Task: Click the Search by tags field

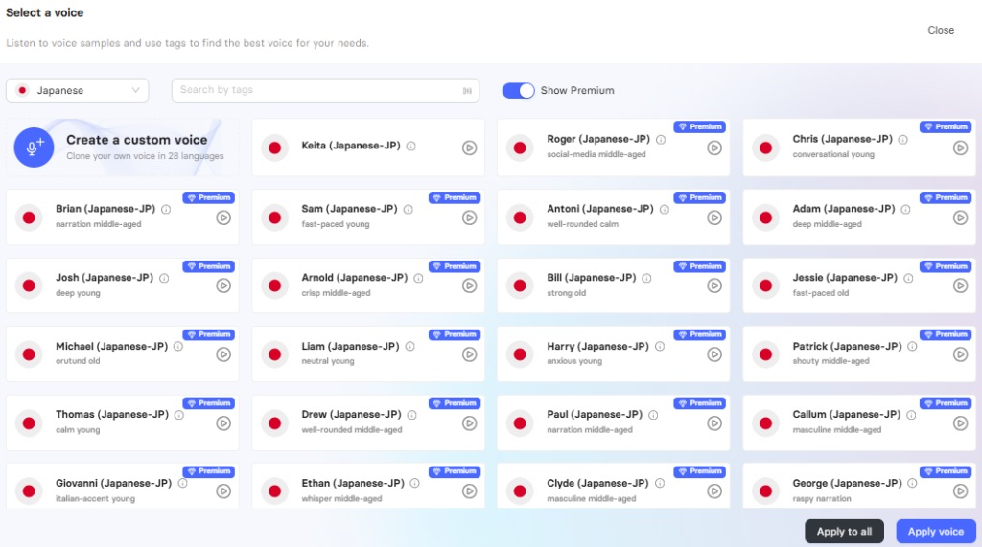Action: click(x=325, y=90)
